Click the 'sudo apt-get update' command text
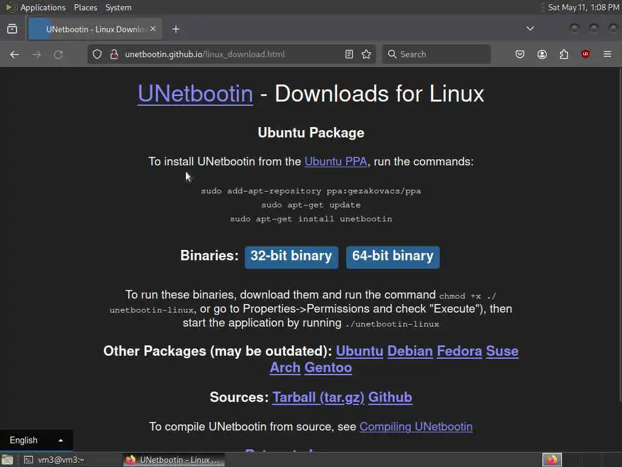 (x=311, y=205)
